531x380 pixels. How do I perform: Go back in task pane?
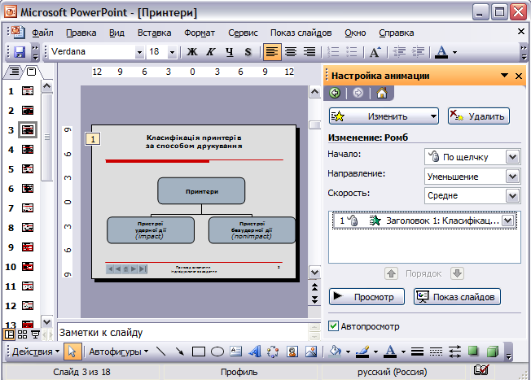[x=335, y=93]
